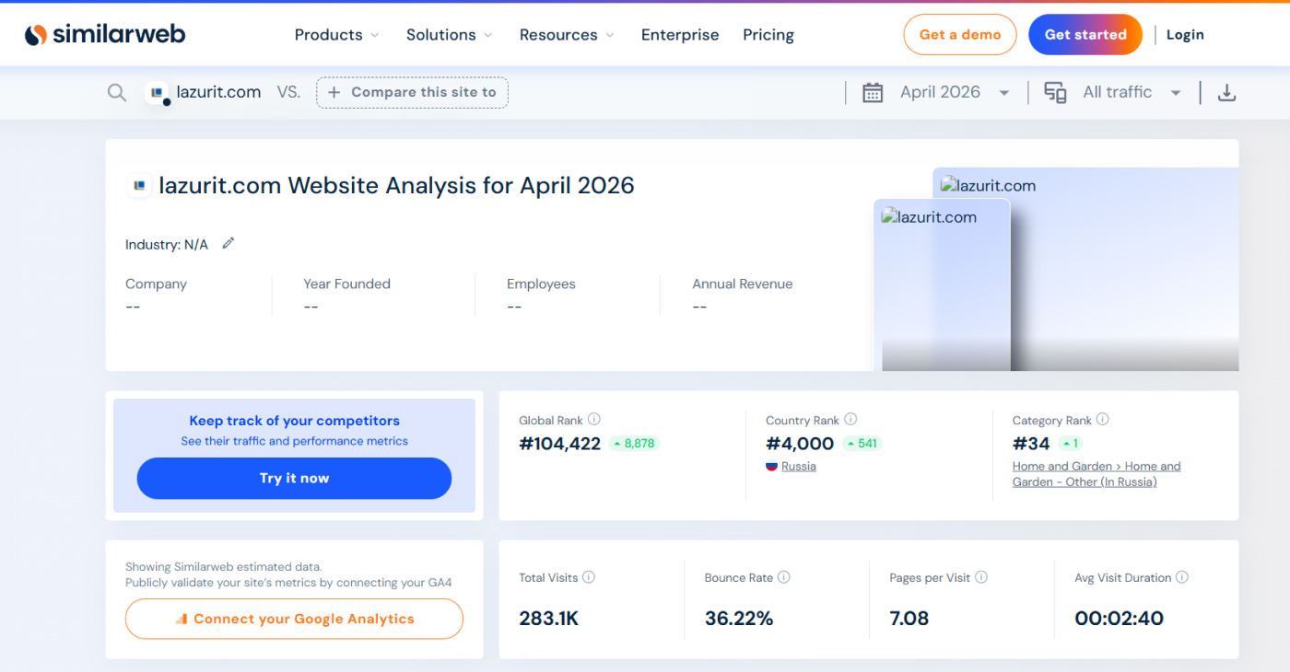
Task: Click the download report icon
Action: pyautogui.click(x=1226, y=92)
